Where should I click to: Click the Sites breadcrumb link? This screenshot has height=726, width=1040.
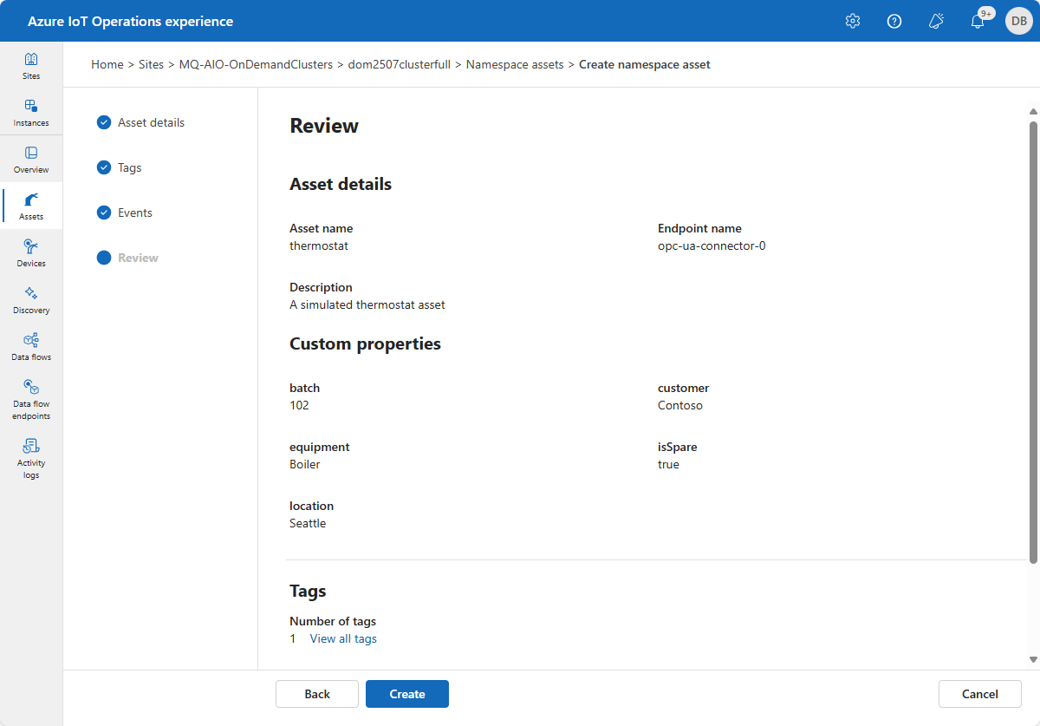point(151,64)
